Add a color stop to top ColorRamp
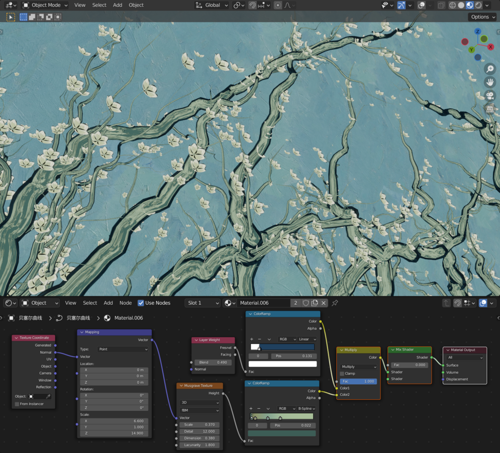 [x=252, y=339]
